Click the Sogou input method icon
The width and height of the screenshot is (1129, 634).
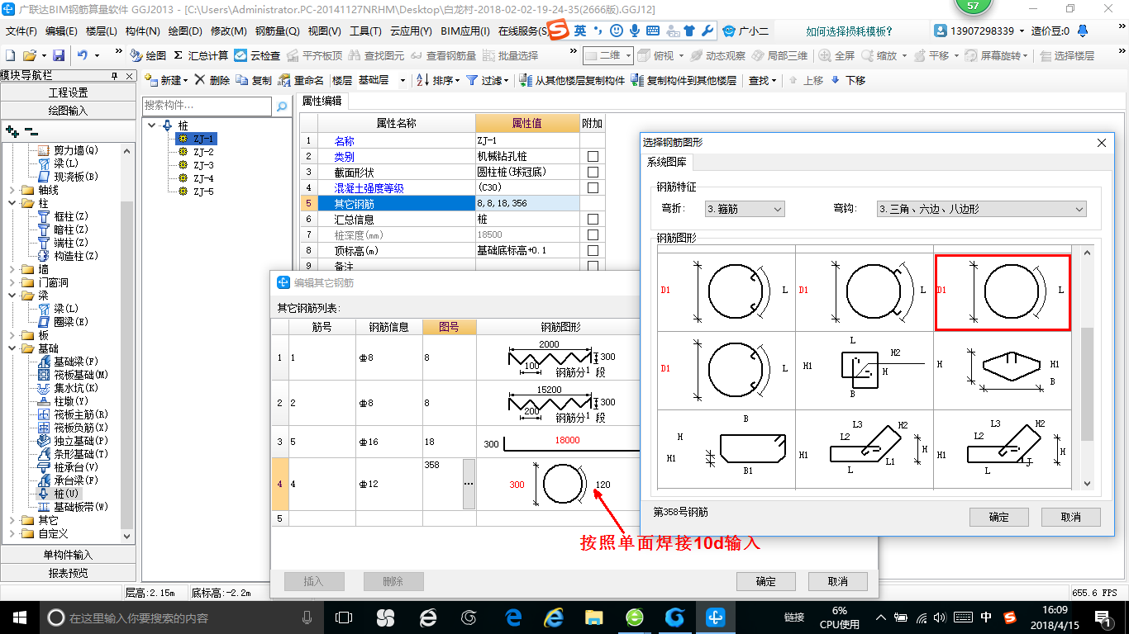[560, 31]
